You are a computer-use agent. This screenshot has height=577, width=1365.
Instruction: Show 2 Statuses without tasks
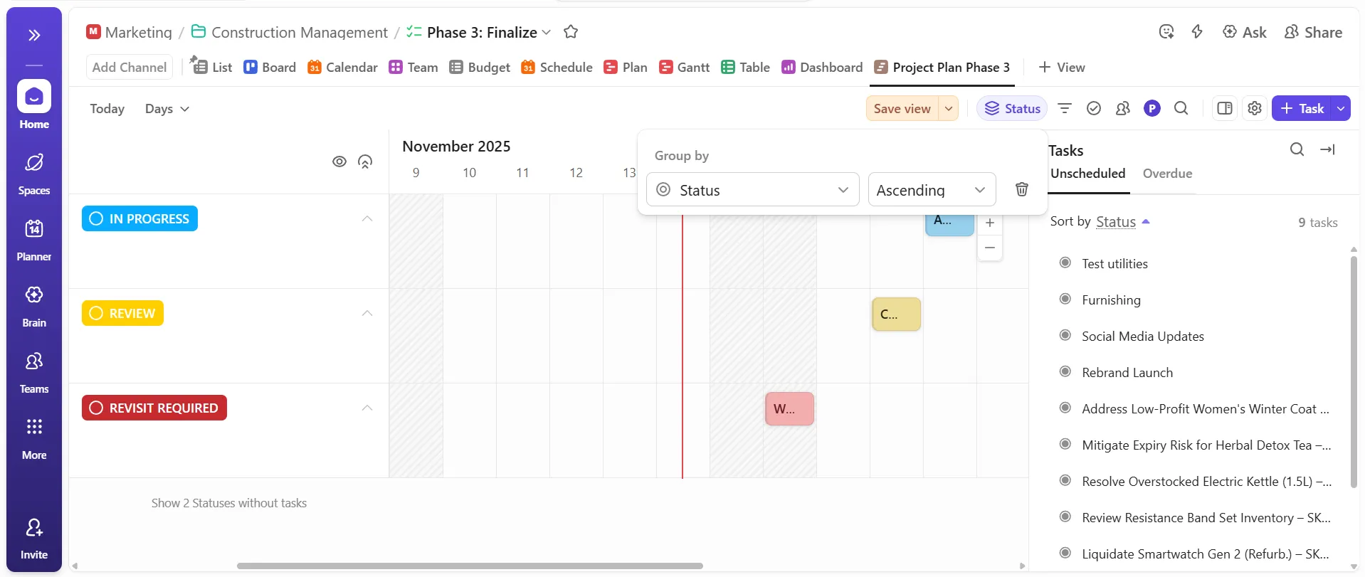(228, 503)
